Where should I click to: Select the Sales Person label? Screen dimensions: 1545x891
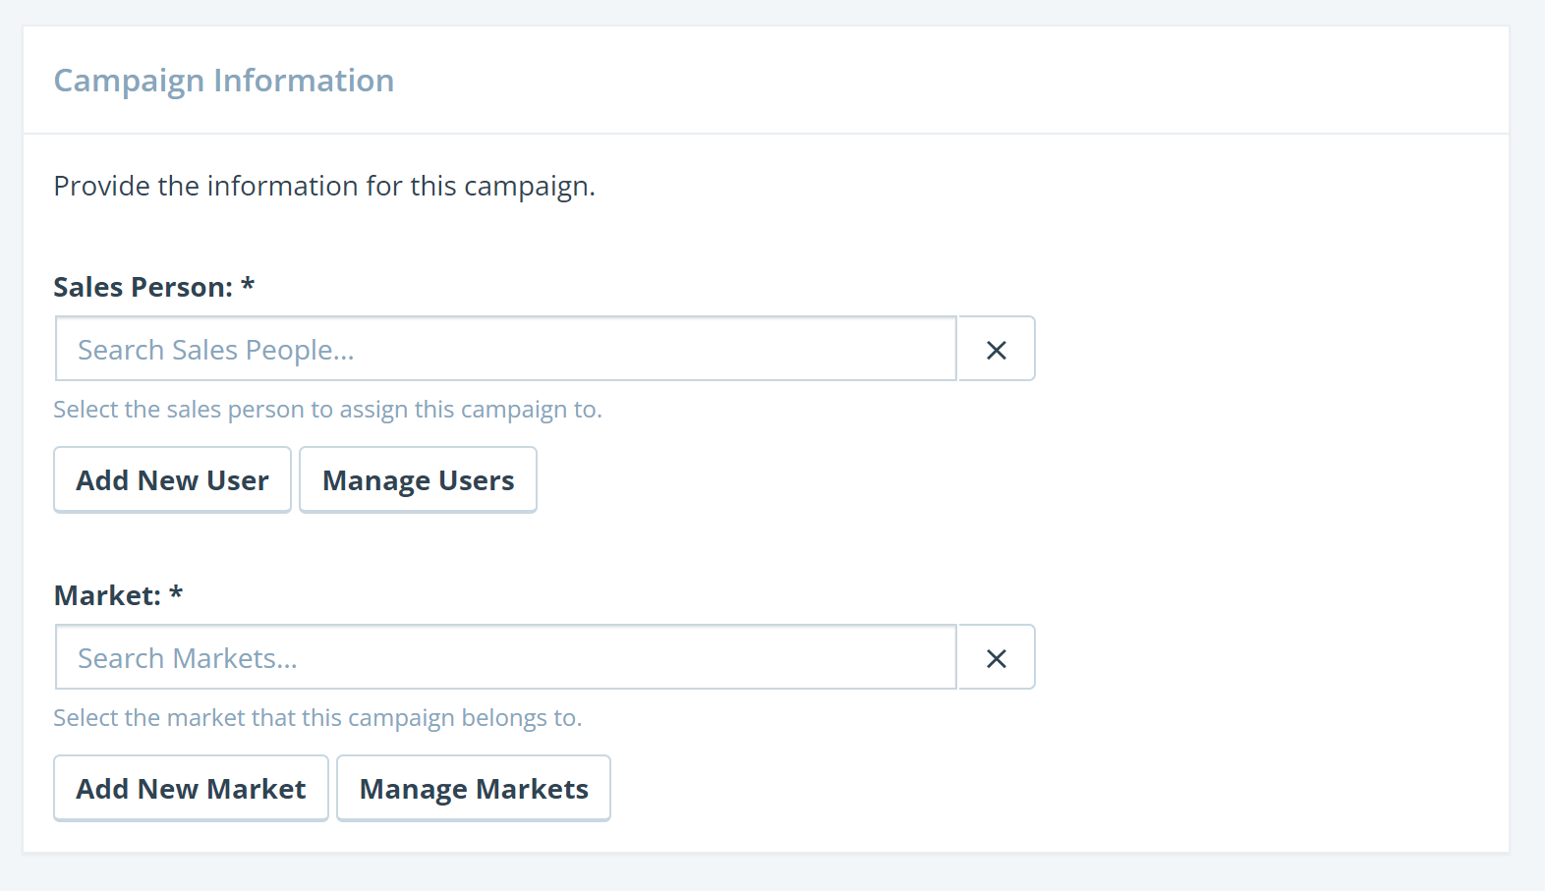tap(154, 287)
